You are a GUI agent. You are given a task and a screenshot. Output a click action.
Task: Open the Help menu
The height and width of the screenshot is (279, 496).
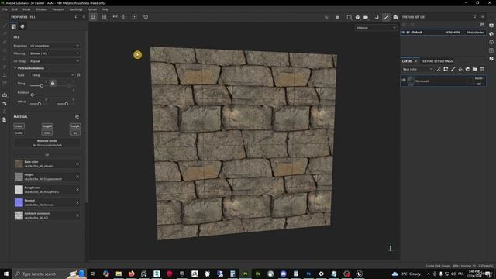105,9
